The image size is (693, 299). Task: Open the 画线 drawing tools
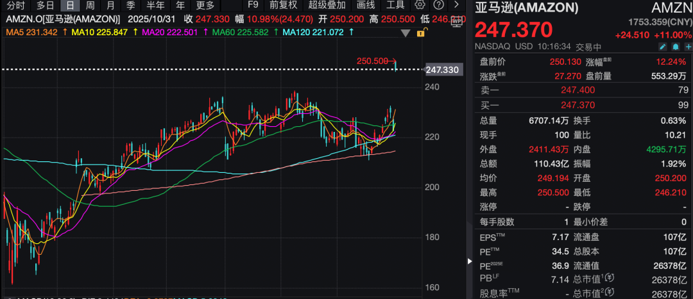(x=365, y=5)
